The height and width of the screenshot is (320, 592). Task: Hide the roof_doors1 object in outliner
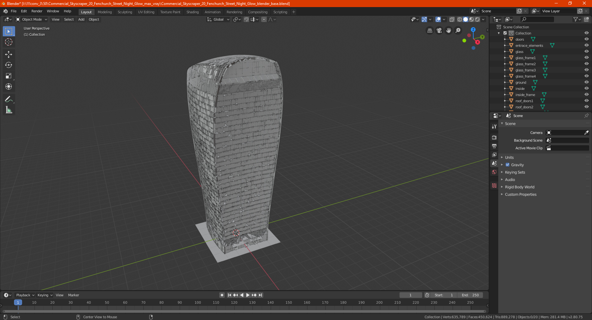point(586,101)
